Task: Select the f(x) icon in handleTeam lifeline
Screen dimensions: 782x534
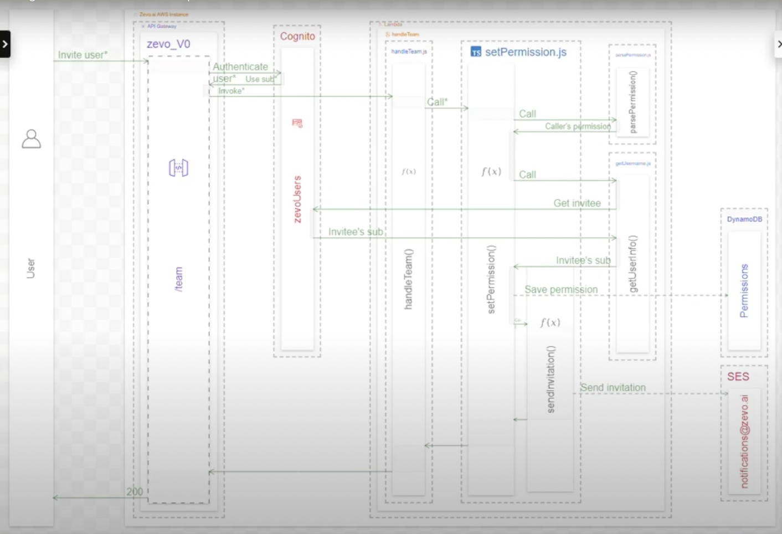Action: click(409, 172)
